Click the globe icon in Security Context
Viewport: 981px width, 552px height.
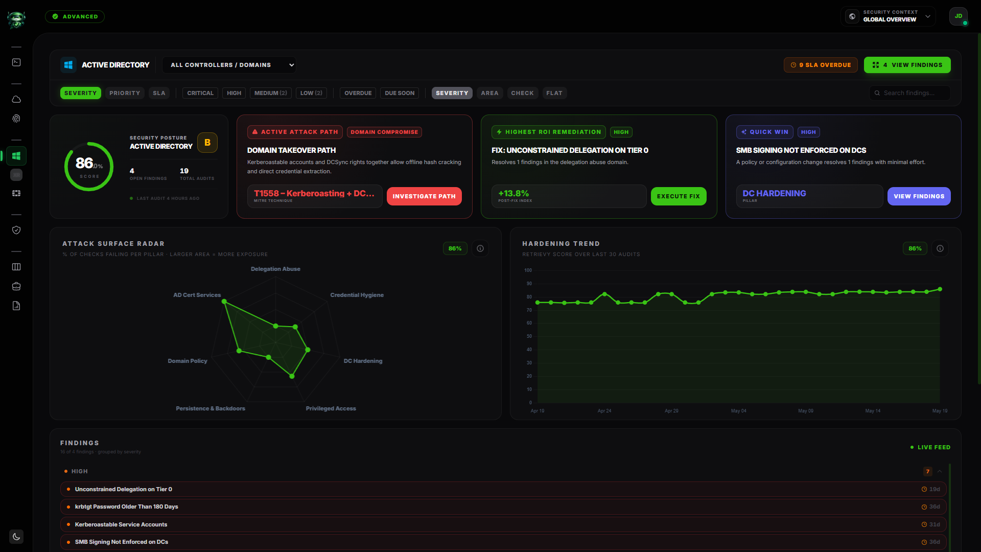pos(852,16)
